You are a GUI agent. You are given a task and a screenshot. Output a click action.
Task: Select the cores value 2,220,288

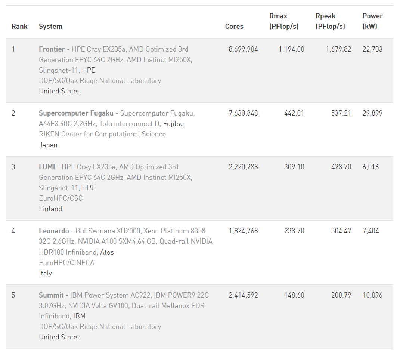[x=243, y=167]
